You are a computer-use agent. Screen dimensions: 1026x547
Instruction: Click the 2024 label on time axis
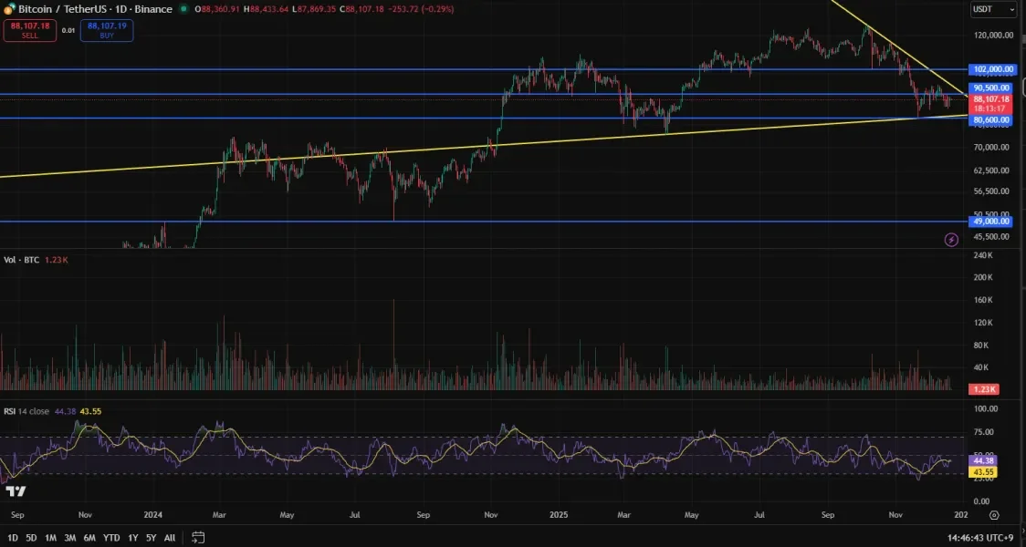pyautogui.click(x=152, y=515)
